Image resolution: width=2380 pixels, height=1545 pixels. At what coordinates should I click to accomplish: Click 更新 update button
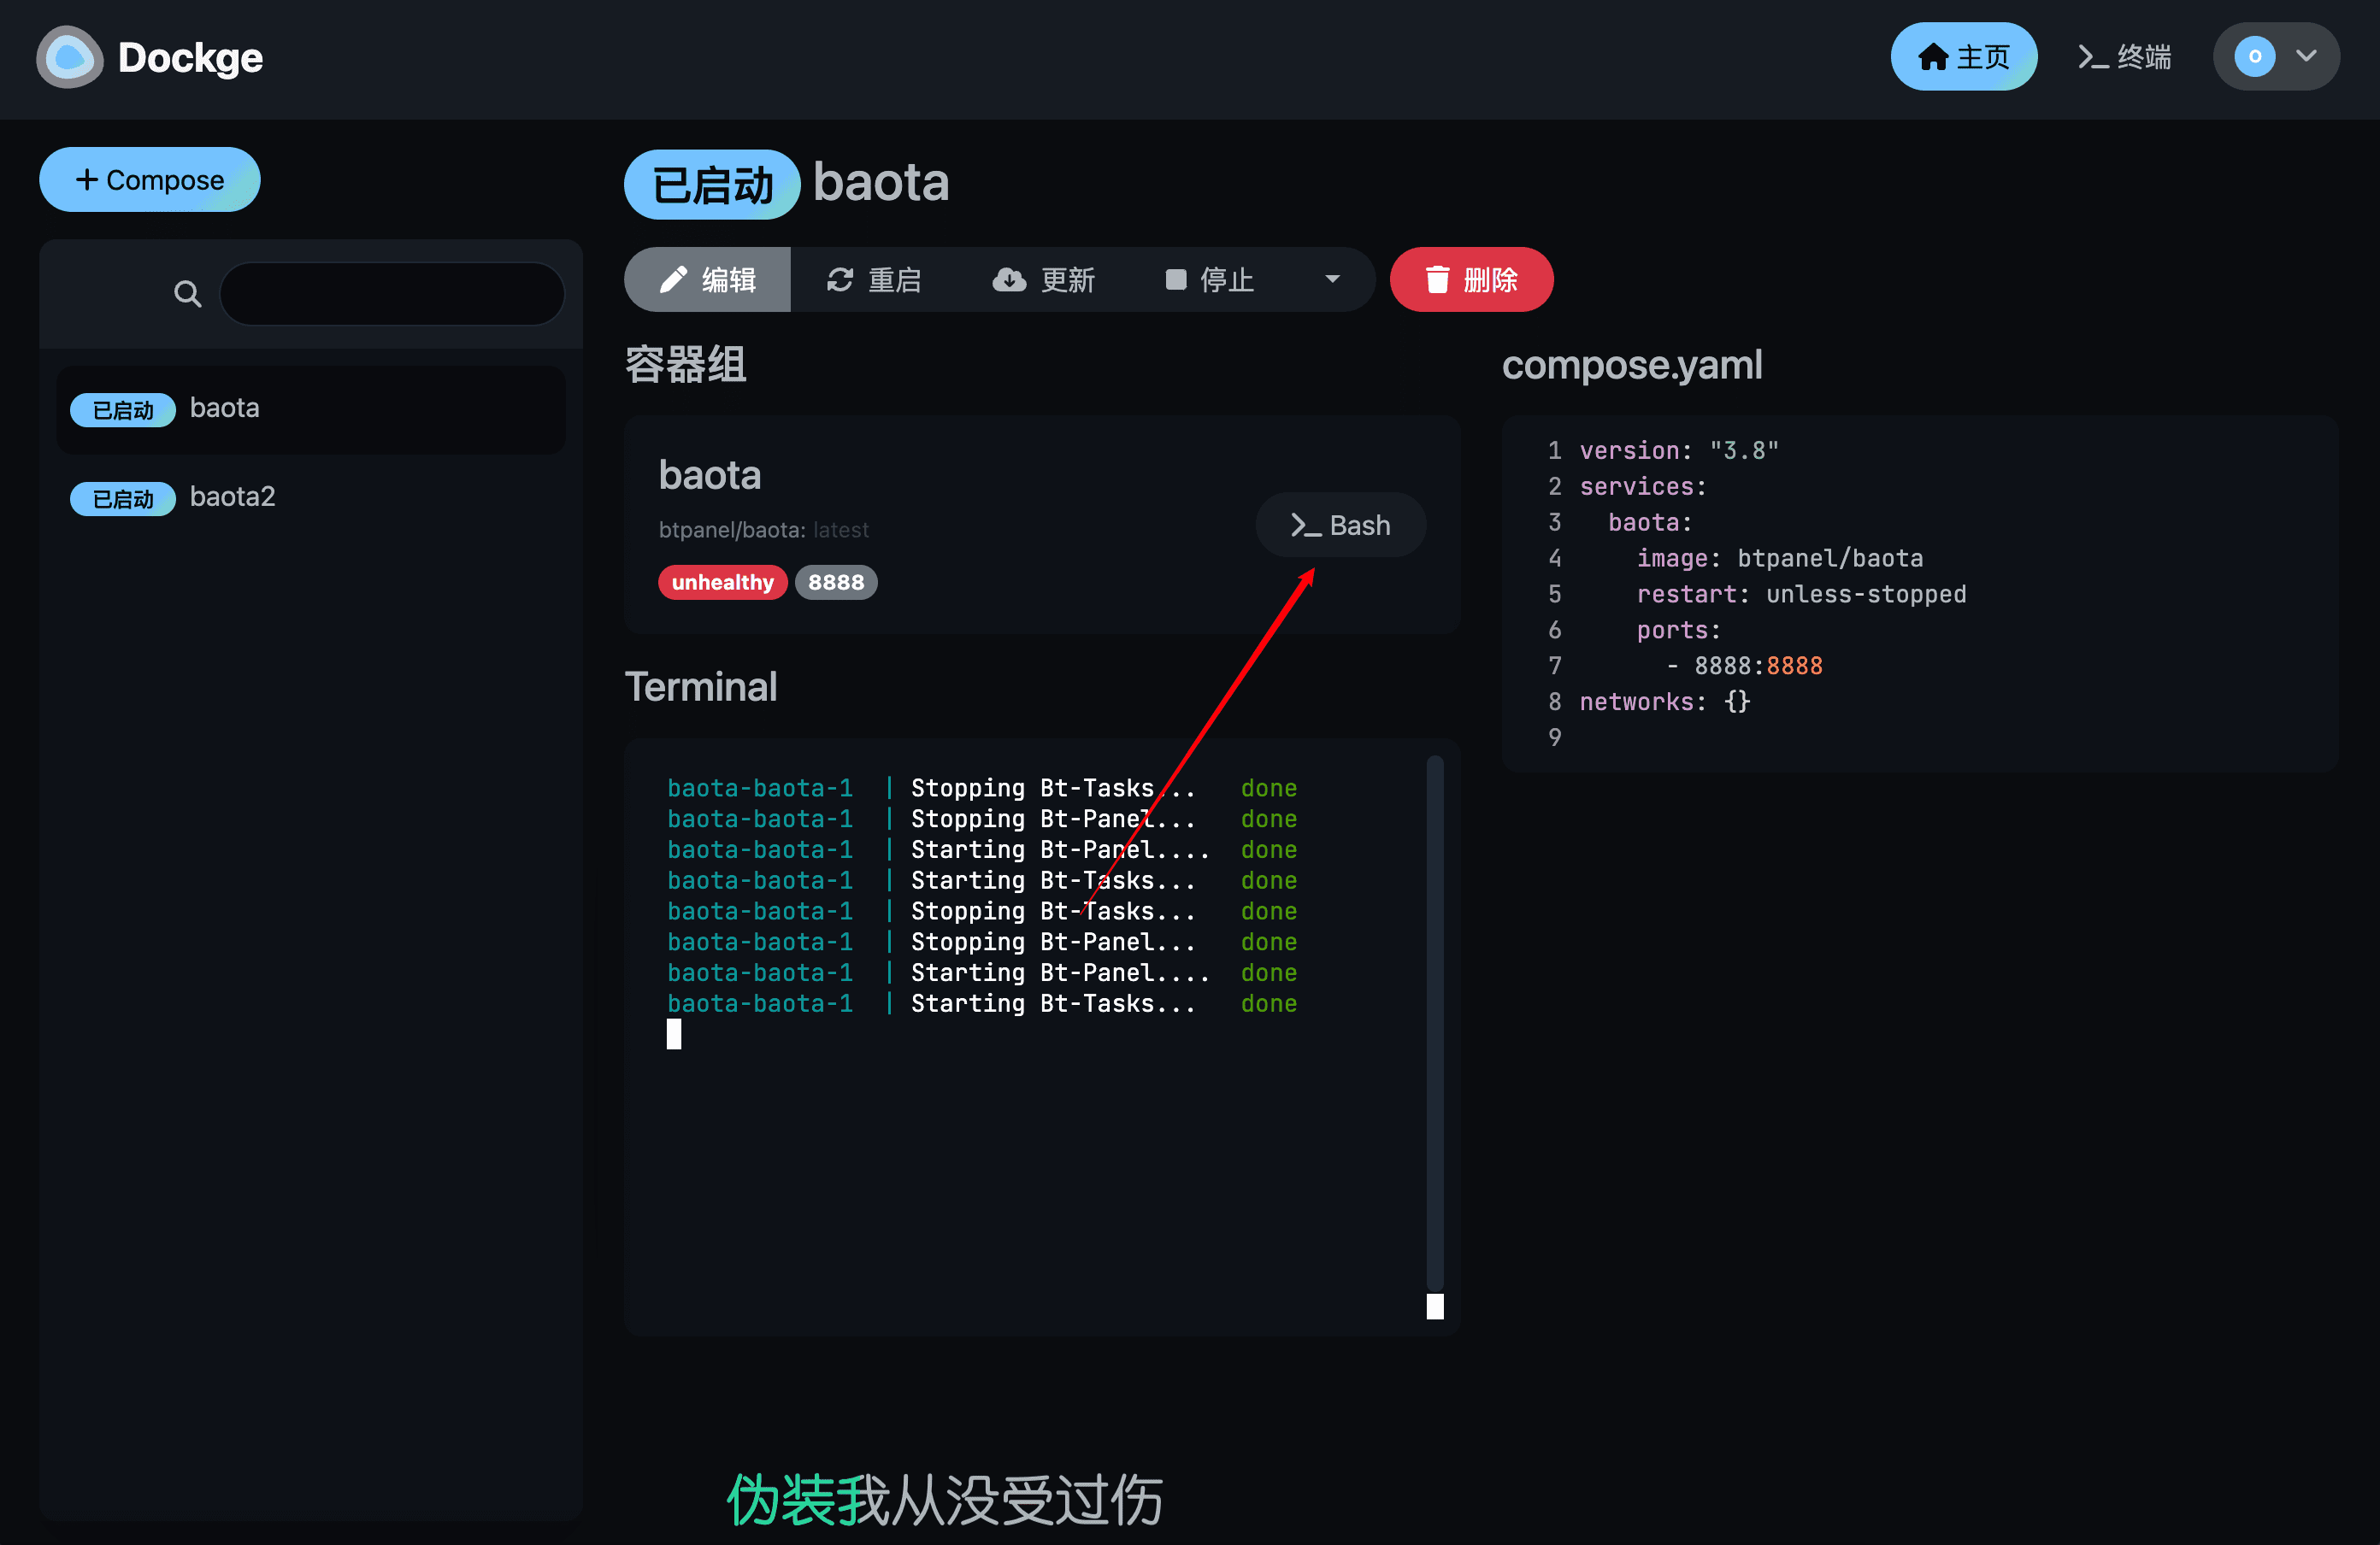click(1043, 279)
